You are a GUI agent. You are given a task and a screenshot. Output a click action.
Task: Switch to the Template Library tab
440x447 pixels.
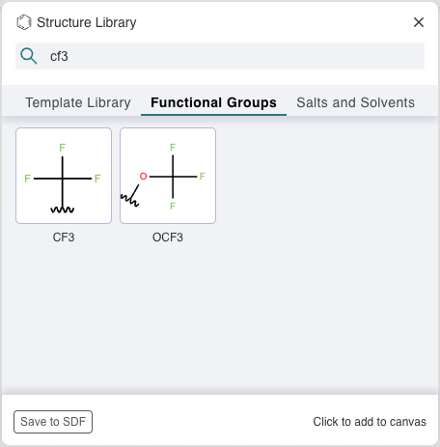(78, 102)
